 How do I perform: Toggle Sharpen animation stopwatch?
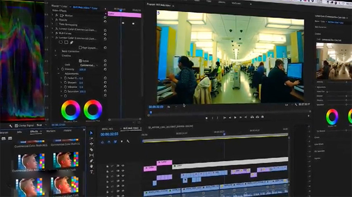[x=65, y=82]
